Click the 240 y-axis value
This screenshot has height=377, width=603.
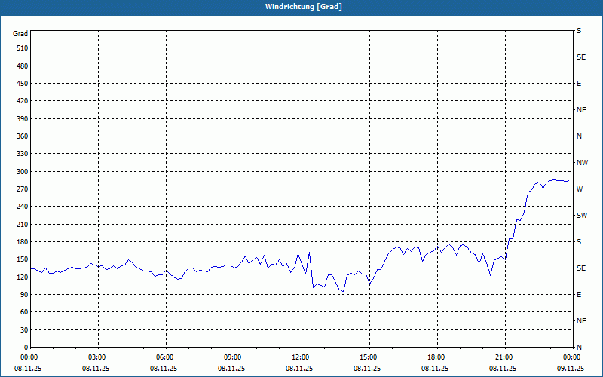click(x=23, y=207)
